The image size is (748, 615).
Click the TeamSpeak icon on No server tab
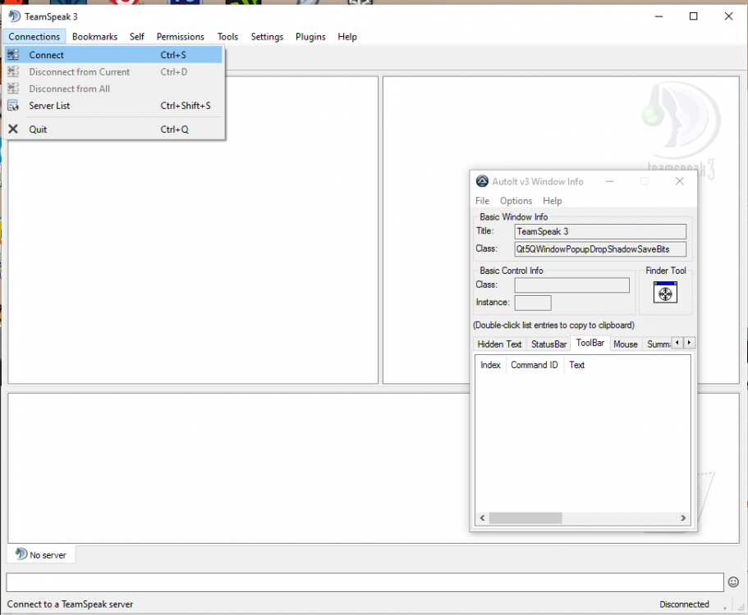click(21, 554)
